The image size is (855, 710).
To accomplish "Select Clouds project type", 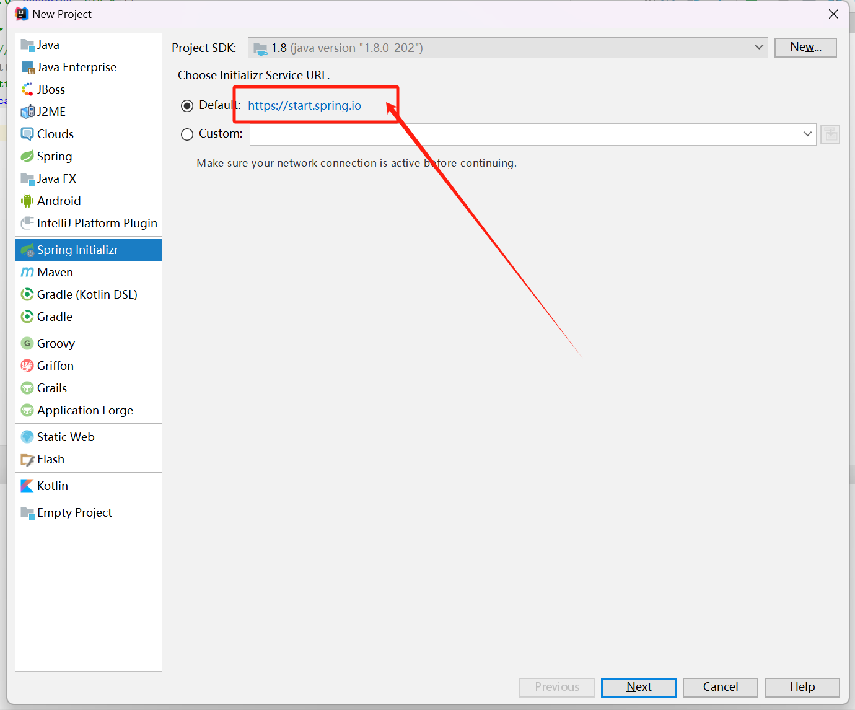I will click(89, 134).
